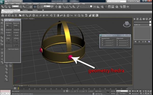Open the Edit menu
The width and height of the screenshot is (153, 95).
[x=7, y=4]
